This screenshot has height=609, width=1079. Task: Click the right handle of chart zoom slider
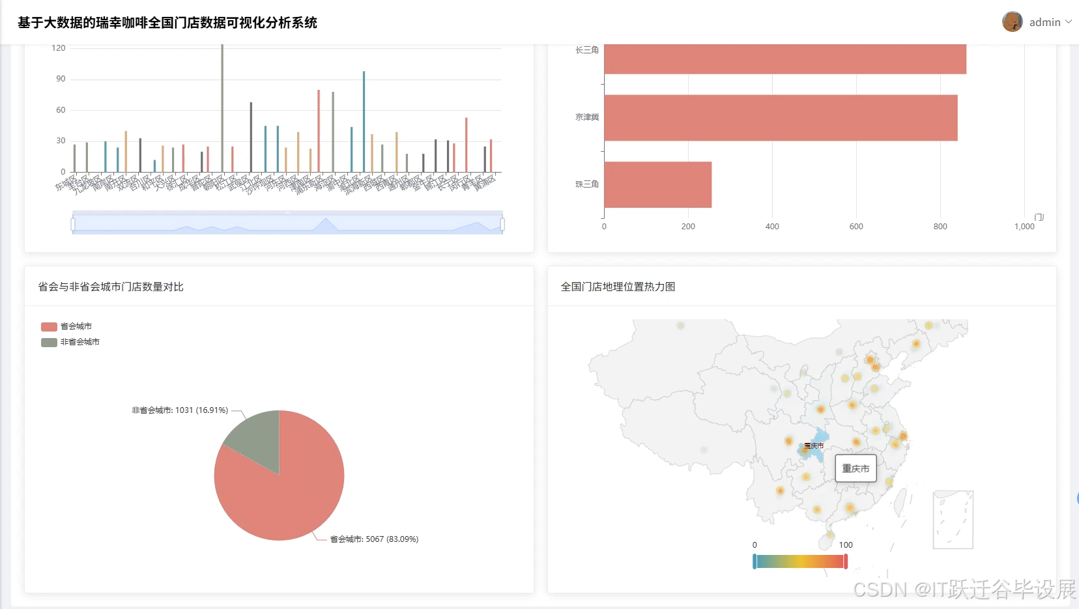click(x=502, y=225)
